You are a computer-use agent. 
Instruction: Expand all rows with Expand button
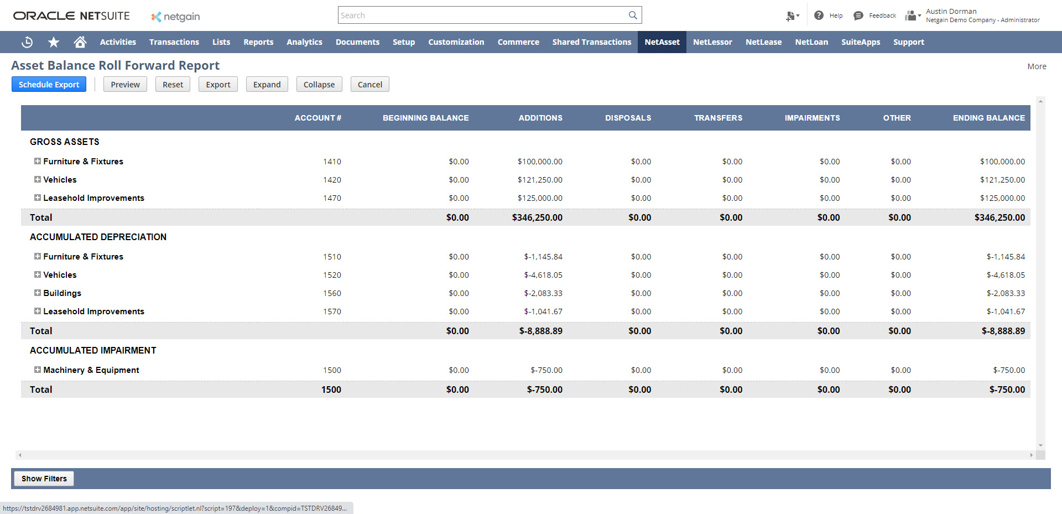(267, 84)
